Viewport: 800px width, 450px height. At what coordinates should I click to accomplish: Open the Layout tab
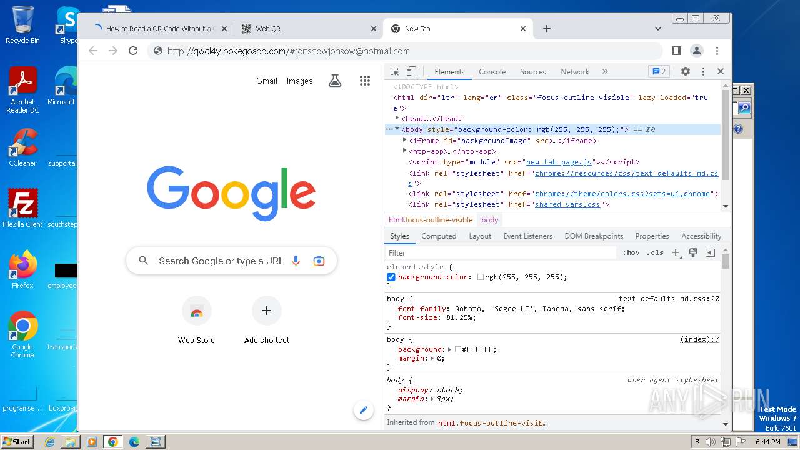[480, 236]
